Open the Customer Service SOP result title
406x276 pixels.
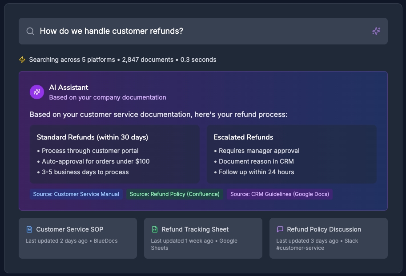coord(70,229)
